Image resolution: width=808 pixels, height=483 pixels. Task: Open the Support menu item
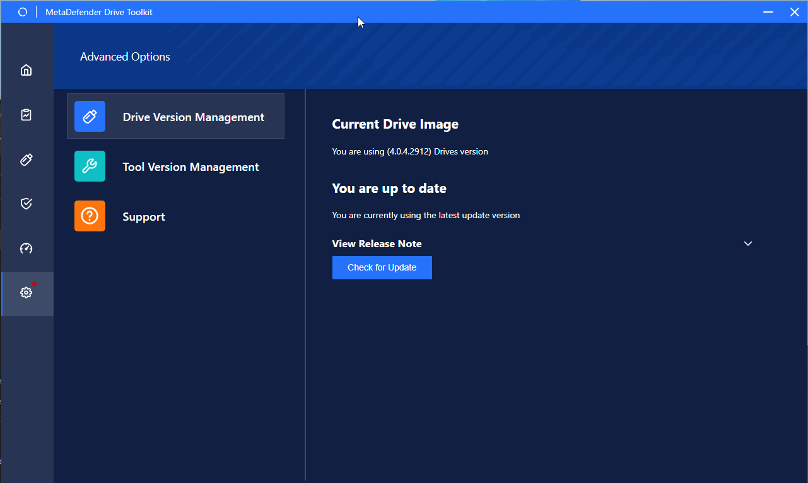175,216
